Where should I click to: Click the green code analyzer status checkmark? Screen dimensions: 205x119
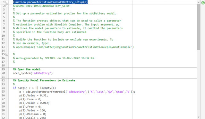pyautogui.click(x=203, y=3)
